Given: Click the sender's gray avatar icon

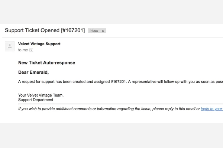Looking at the screenshot, I should (x=10, y=46).
